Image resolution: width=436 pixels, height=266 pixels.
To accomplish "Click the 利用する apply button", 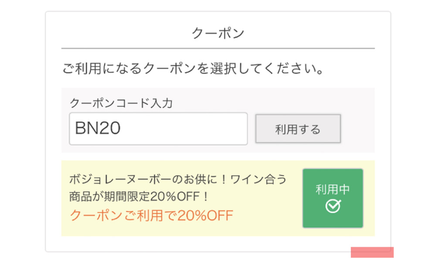I will pyautogui.click(x=298, y=129).
